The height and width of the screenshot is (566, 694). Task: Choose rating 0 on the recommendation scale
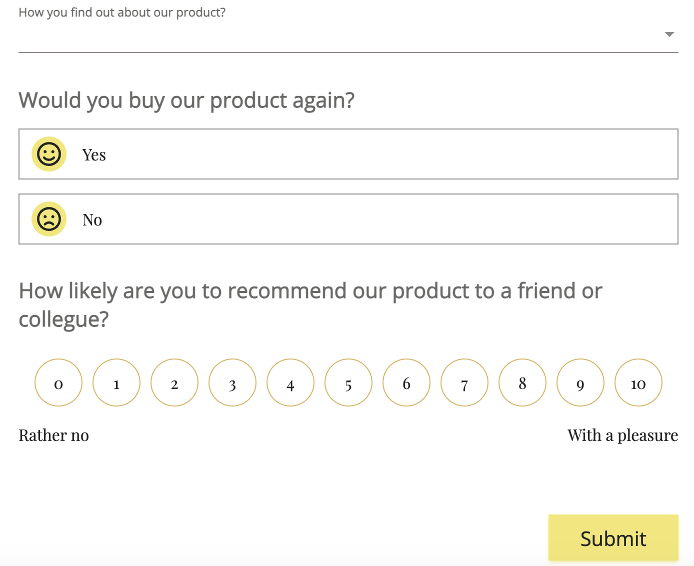[x=58, y=382]
